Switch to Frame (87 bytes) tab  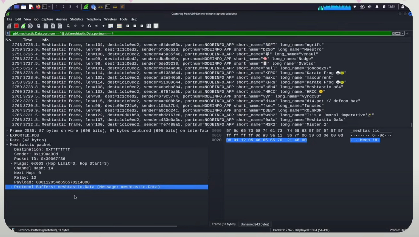(224, 224)
